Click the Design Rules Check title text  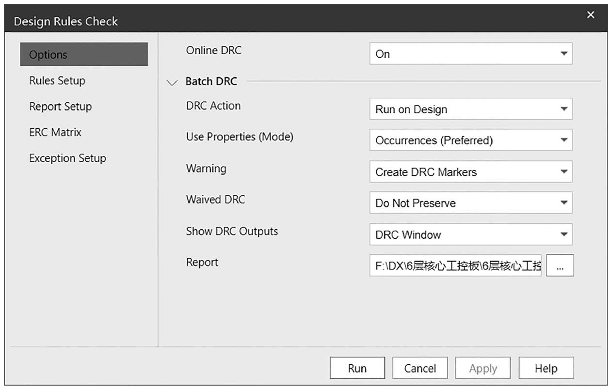coord(66,21)
